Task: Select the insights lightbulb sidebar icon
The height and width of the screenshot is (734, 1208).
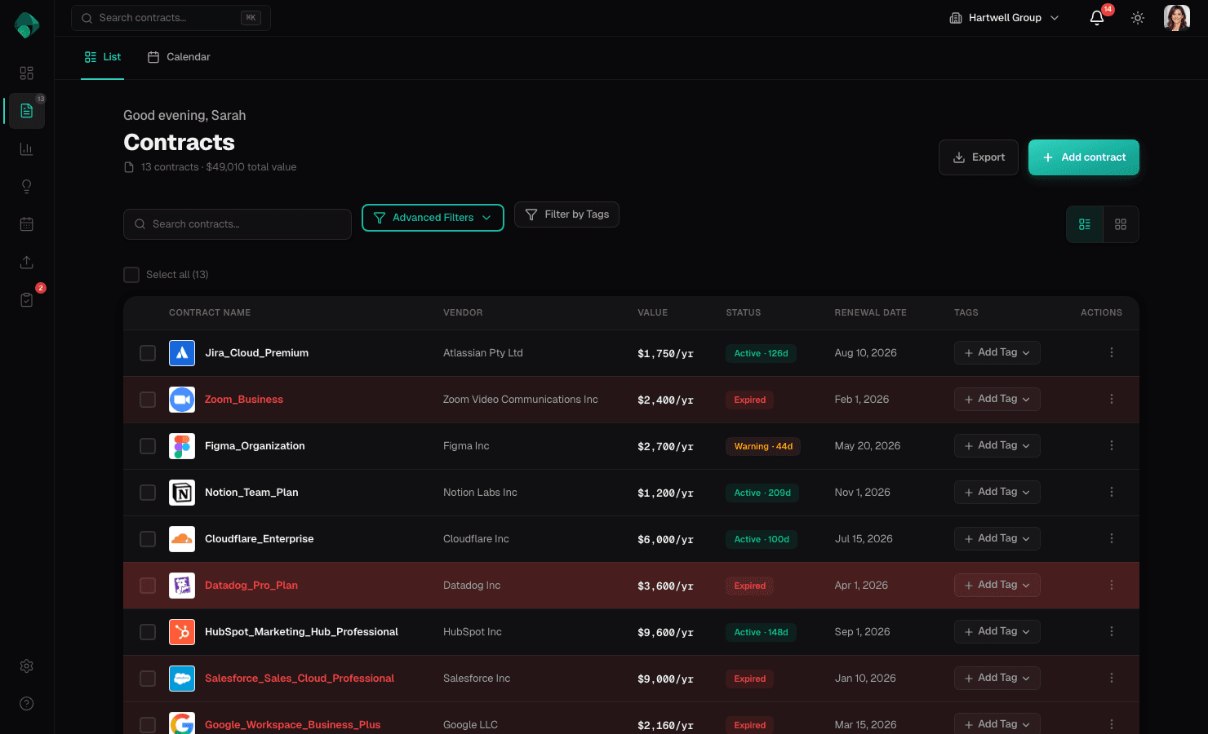Action: [26, 186]
